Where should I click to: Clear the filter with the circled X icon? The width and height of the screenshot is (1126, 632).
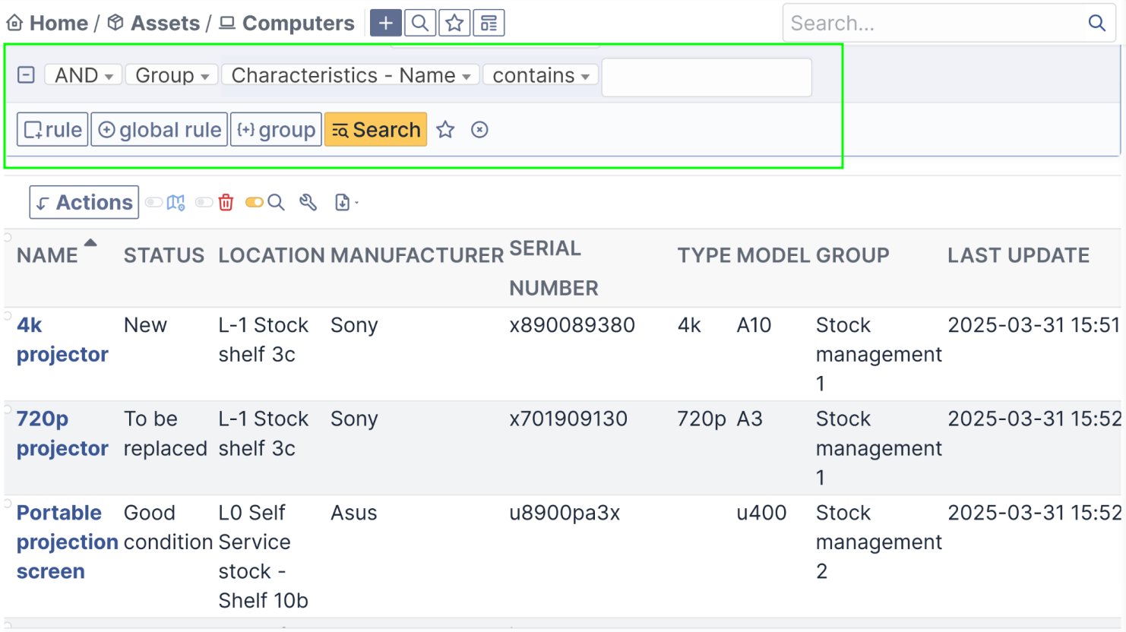click(x=479, y=130)
